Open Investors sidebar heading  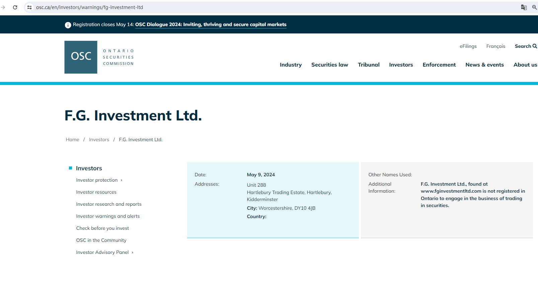pos(89,168)
